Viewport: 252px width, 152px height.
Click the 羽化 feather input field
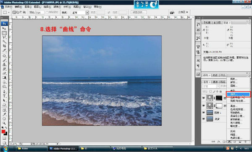click(x=40, y=13)
